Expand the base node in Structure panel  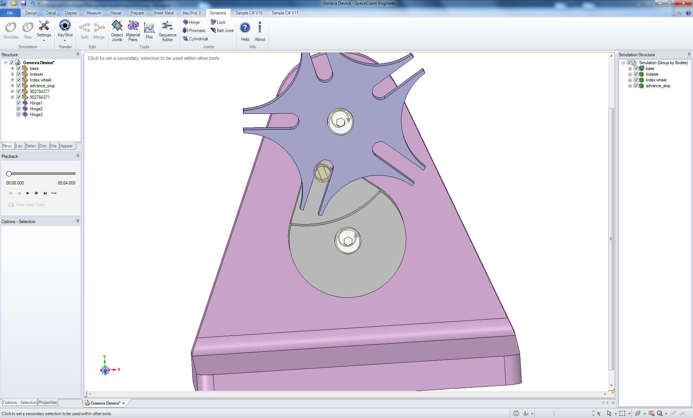click(x=12, y=68)
